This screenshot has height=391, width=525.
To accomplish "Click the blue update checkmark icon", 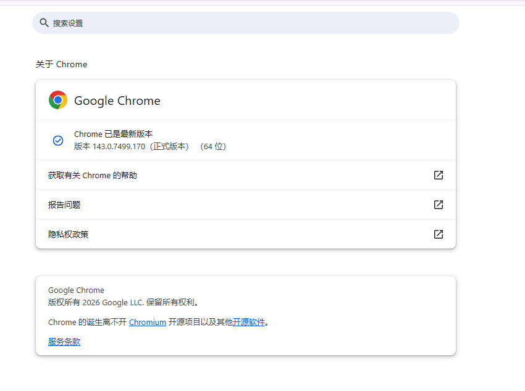I will 58,141.
